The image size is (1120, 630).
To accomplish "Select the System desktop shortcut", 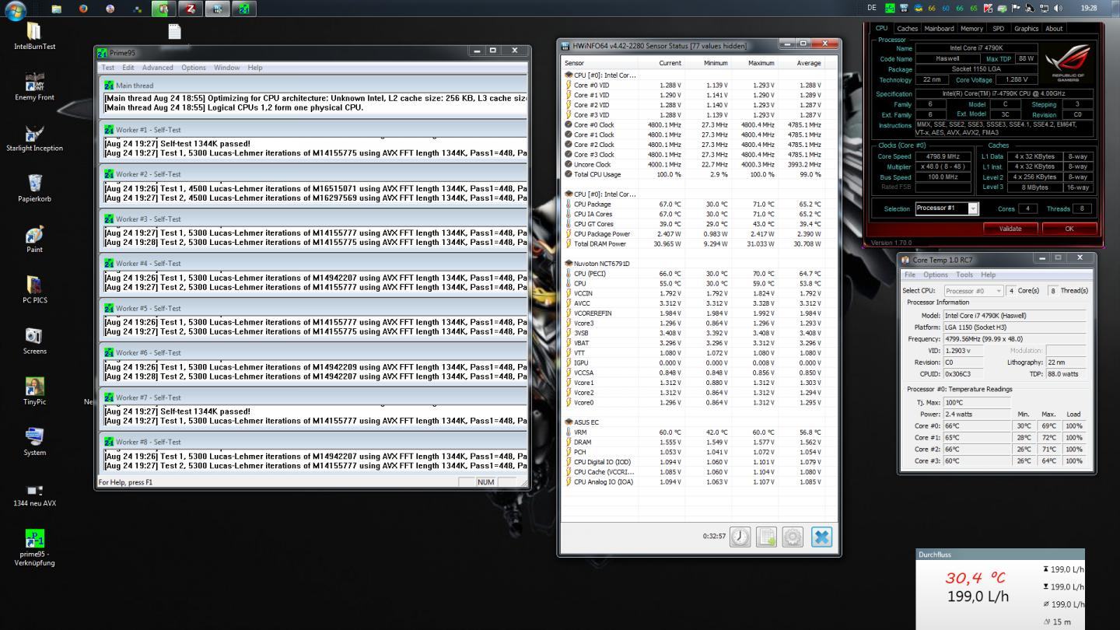I will 34,442.
